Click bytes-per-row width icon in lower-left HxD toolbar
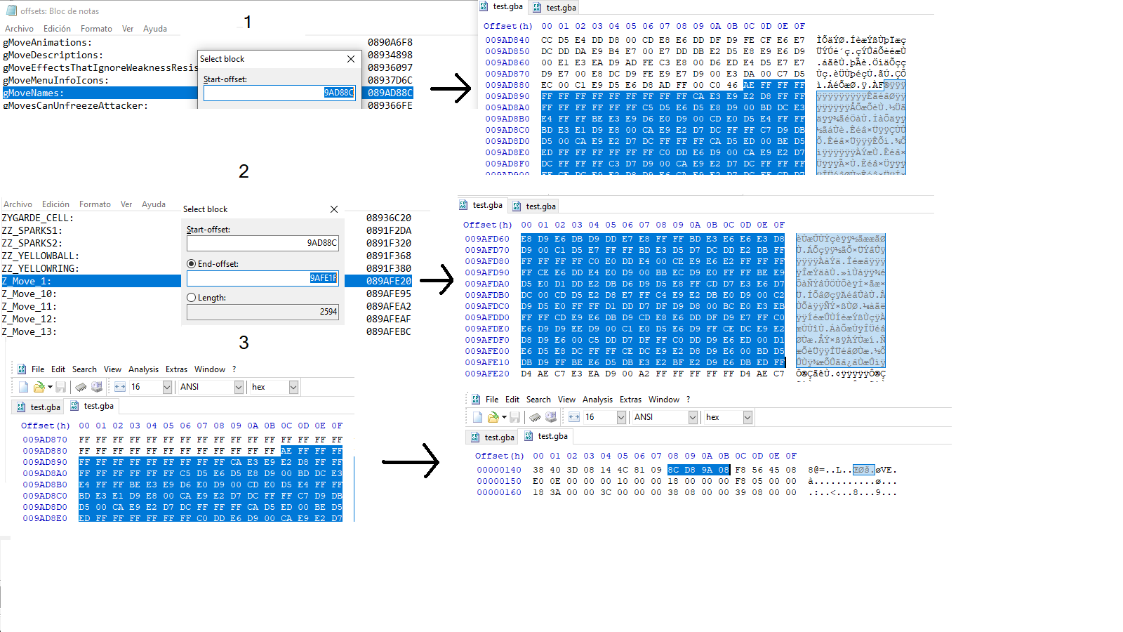The width and height of the screenshot is (1123, 632). click(120, 387)
